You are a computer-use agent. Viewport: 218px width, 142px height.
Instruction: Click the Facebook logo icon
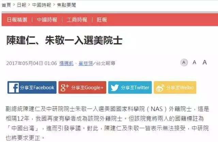14,88
